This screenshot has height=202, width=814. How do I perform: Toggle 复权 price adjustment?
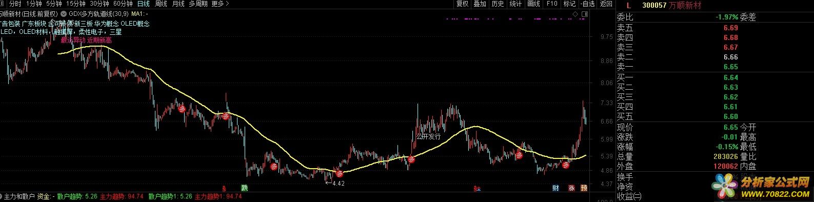[x=463, y=4]
